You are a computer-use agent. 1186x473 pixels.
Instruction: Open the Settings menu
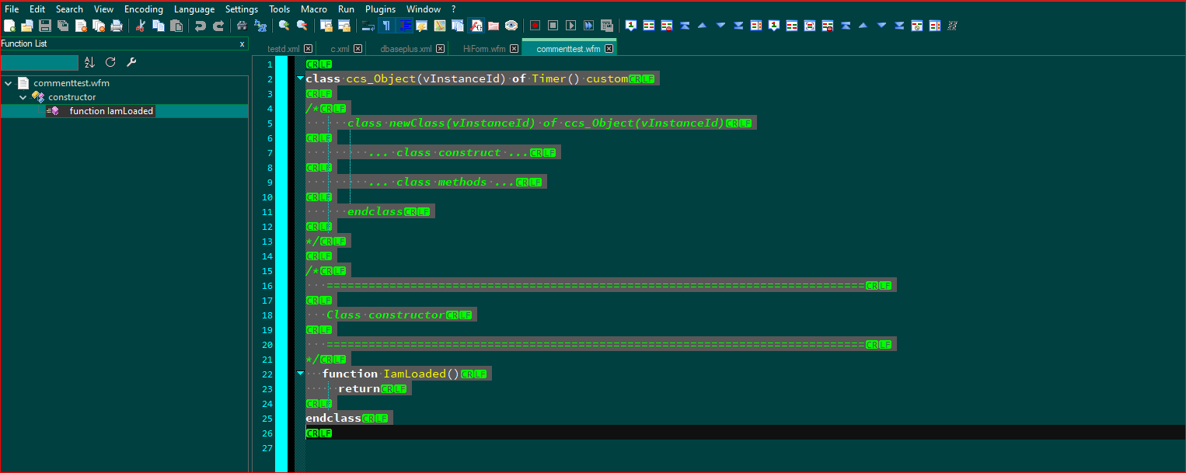pos(242,9)
